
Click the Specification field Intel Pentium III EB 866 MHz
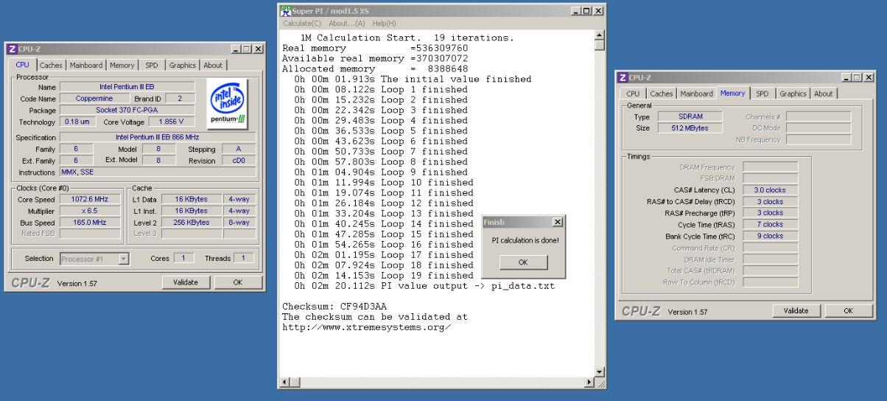click(158, 137)
